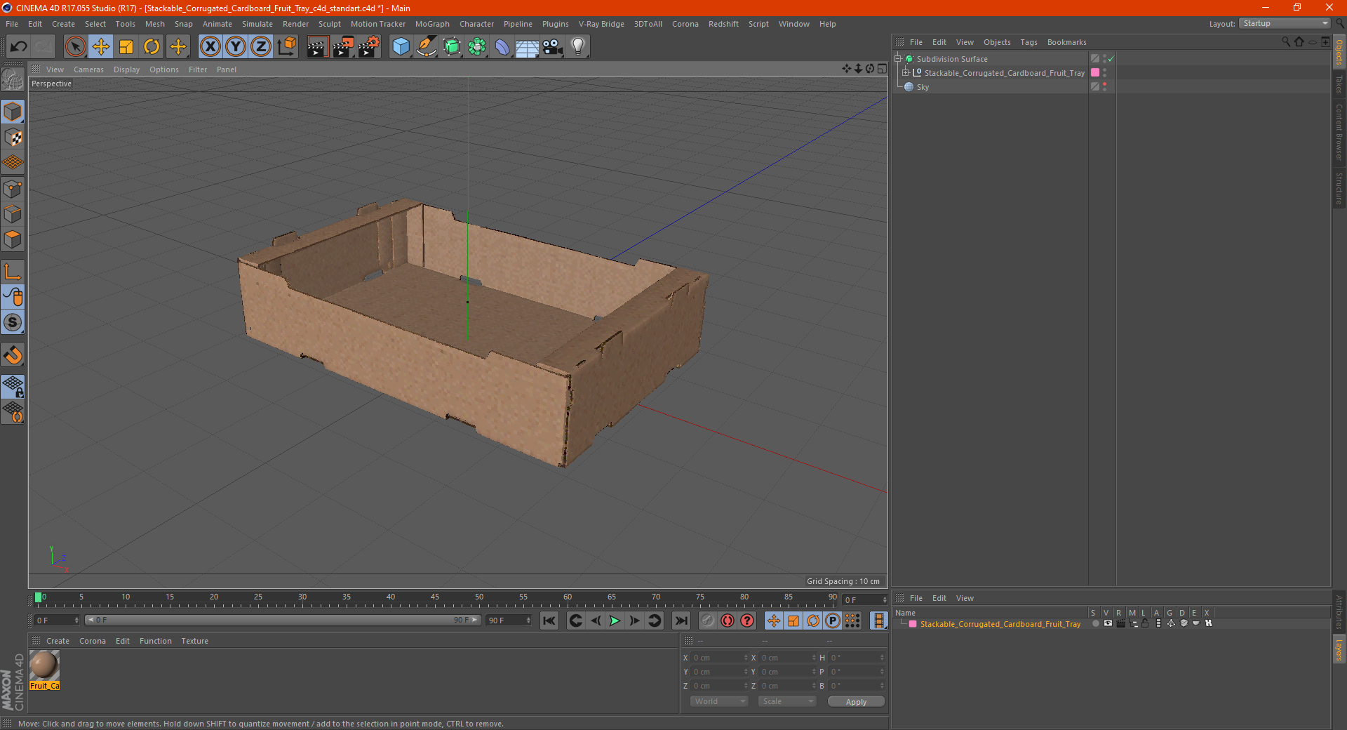
Task: Toggle Sky visibility dots
Action: [x=1104, y=87]
